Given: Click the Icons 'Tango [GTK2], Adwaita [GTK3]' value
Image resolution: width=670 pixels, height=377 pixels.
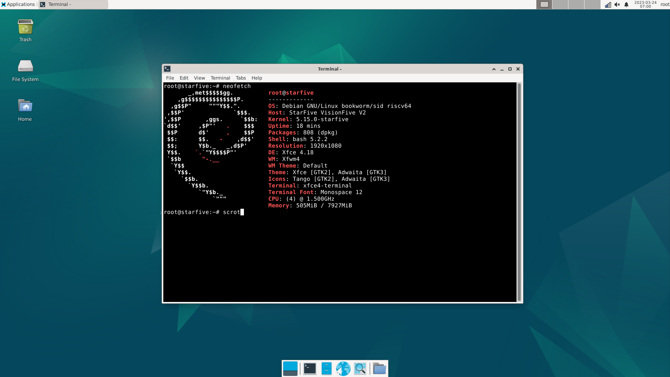Looking at the screenshot, I should pos(341,179).
